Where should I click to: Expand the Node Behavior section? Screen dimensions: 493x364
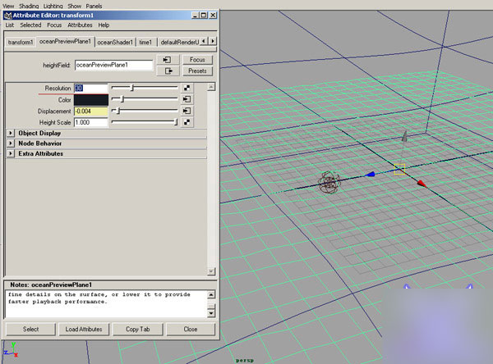[11, 143]
